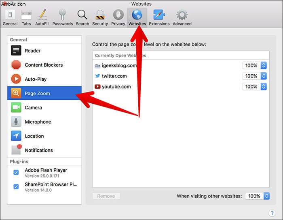Select the Microphone icon in sidebar
Screen dimensions: 283x220
click(x=16, y=122)
